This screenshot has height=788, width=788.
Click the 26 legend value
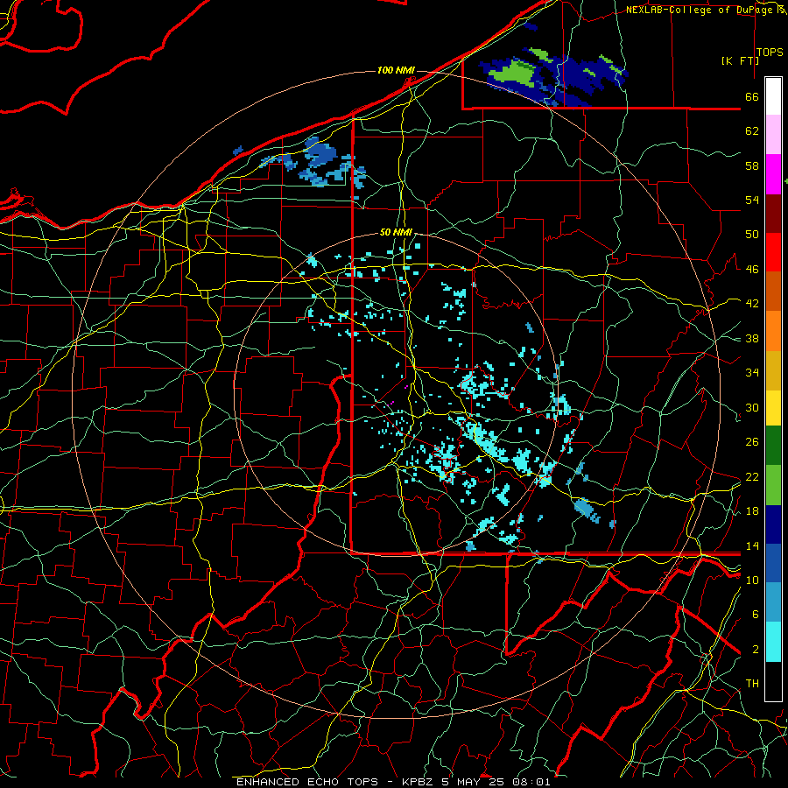[x=752, y=442]
